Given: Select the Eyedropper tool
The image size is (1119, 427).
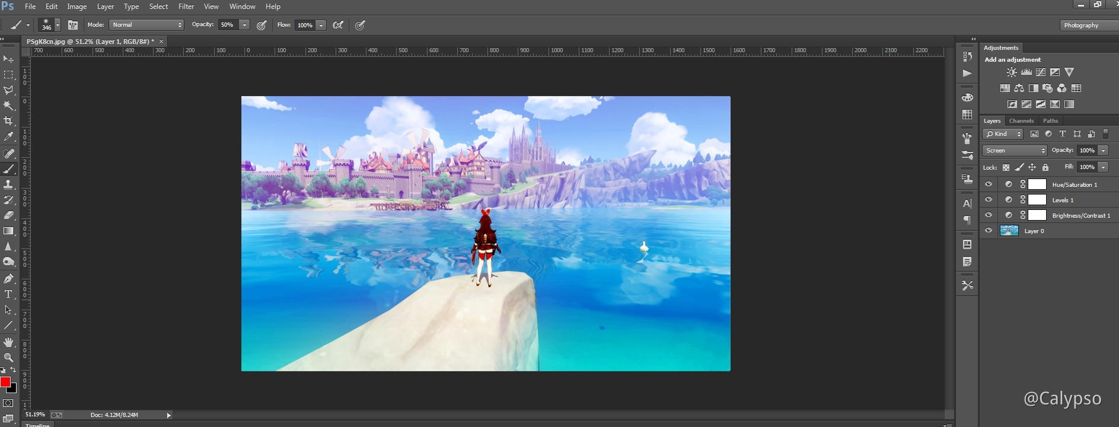Looking at the screenshot, I should tap(8, 136).
